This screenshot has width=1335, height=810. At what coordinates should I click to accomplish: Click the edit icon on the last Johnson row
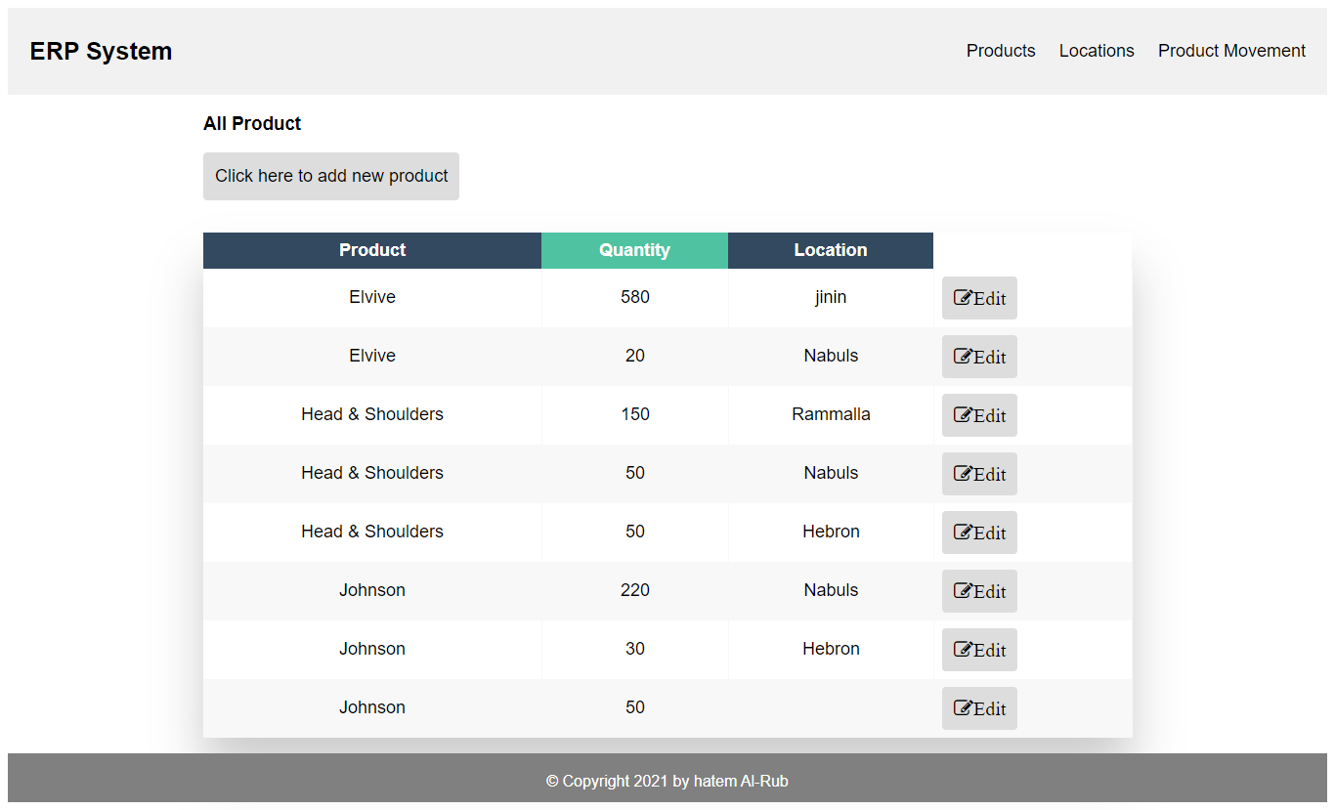click(963, 708)
